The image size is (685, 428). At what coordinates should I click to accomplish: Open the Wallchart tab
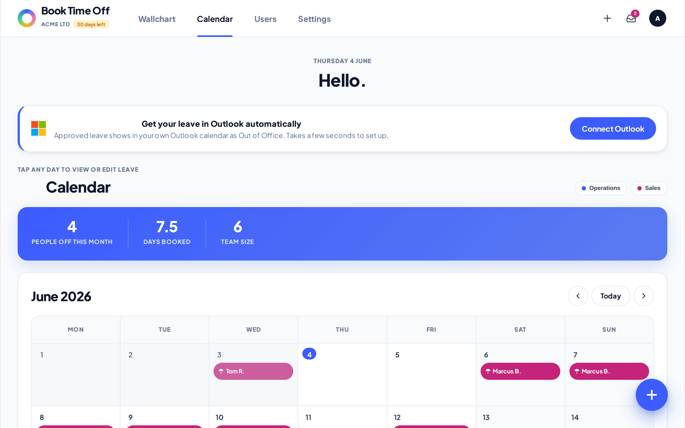(x=157, y=19)
